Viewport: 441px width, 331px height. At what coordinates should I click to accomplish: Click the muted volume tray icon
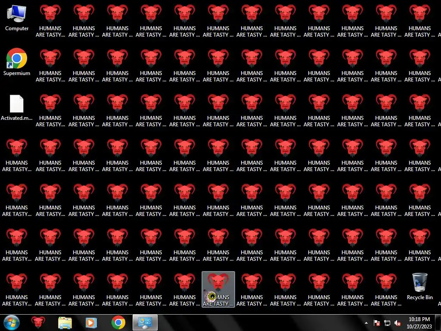398,323
